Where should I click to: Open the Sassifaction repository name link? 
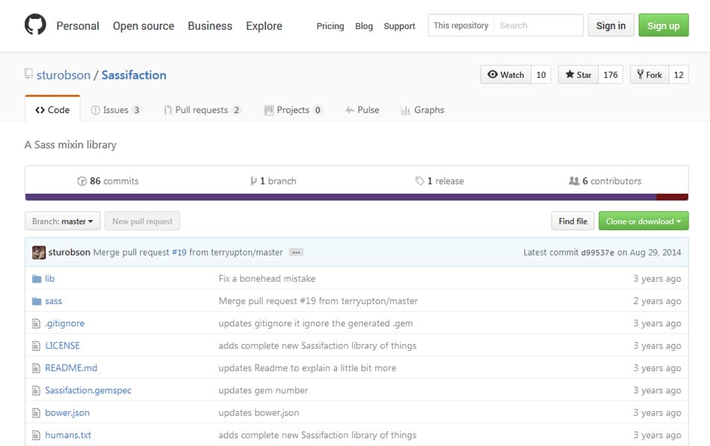click(x=133, y=75)
